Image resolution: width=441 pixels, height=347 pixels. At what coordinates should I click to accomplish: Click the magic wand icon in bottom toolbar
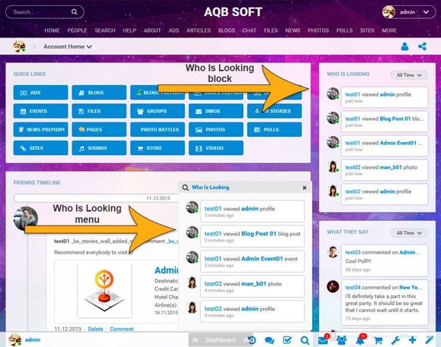pyautogui.click(x=429, y=339)
